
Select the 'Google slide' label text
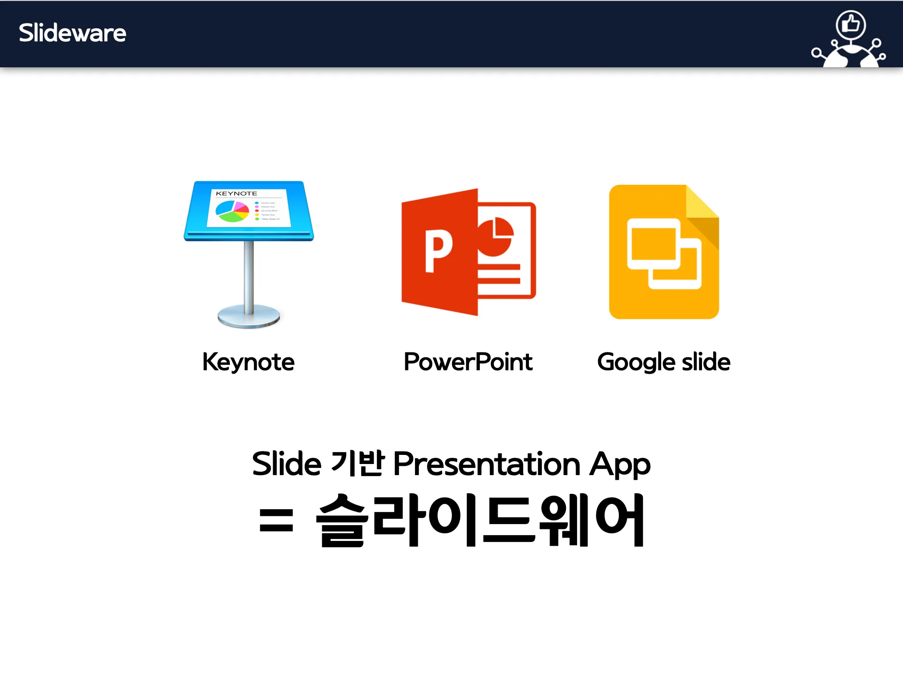(x=664, y=362)
